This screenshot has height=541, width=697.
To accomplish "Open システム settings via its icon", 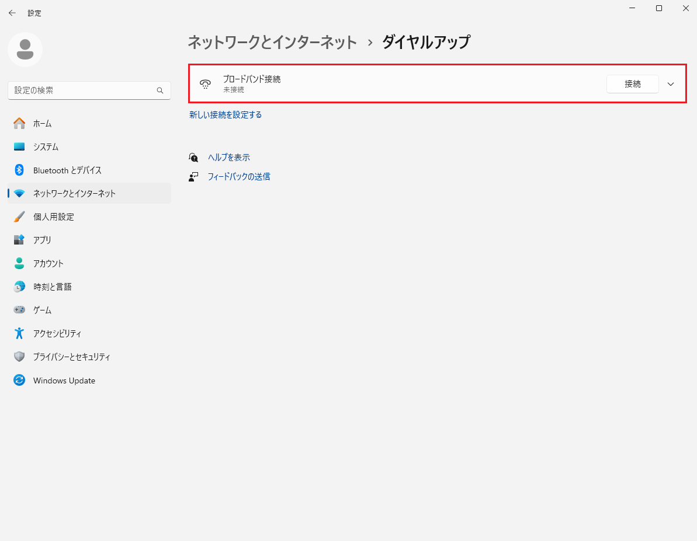I will [x=18, y=146].
